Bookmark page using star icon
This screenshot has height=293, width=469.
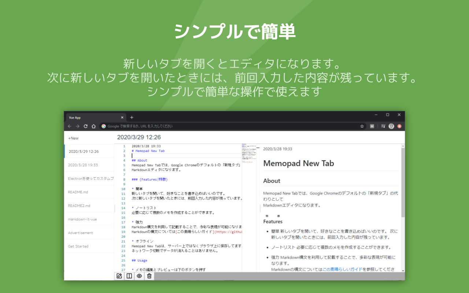coord(362,126)
